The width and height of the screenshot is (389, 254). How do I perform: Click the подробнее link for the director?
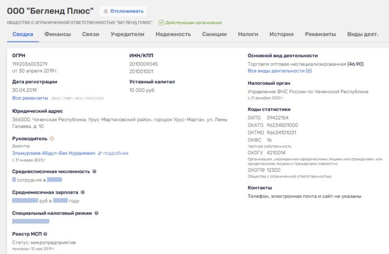click(116, 153)
